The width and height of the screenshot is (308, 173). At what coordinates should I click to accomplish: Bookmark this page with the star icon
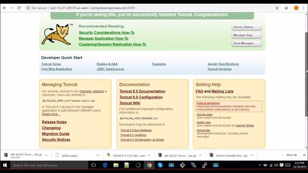tap(277, 8)
